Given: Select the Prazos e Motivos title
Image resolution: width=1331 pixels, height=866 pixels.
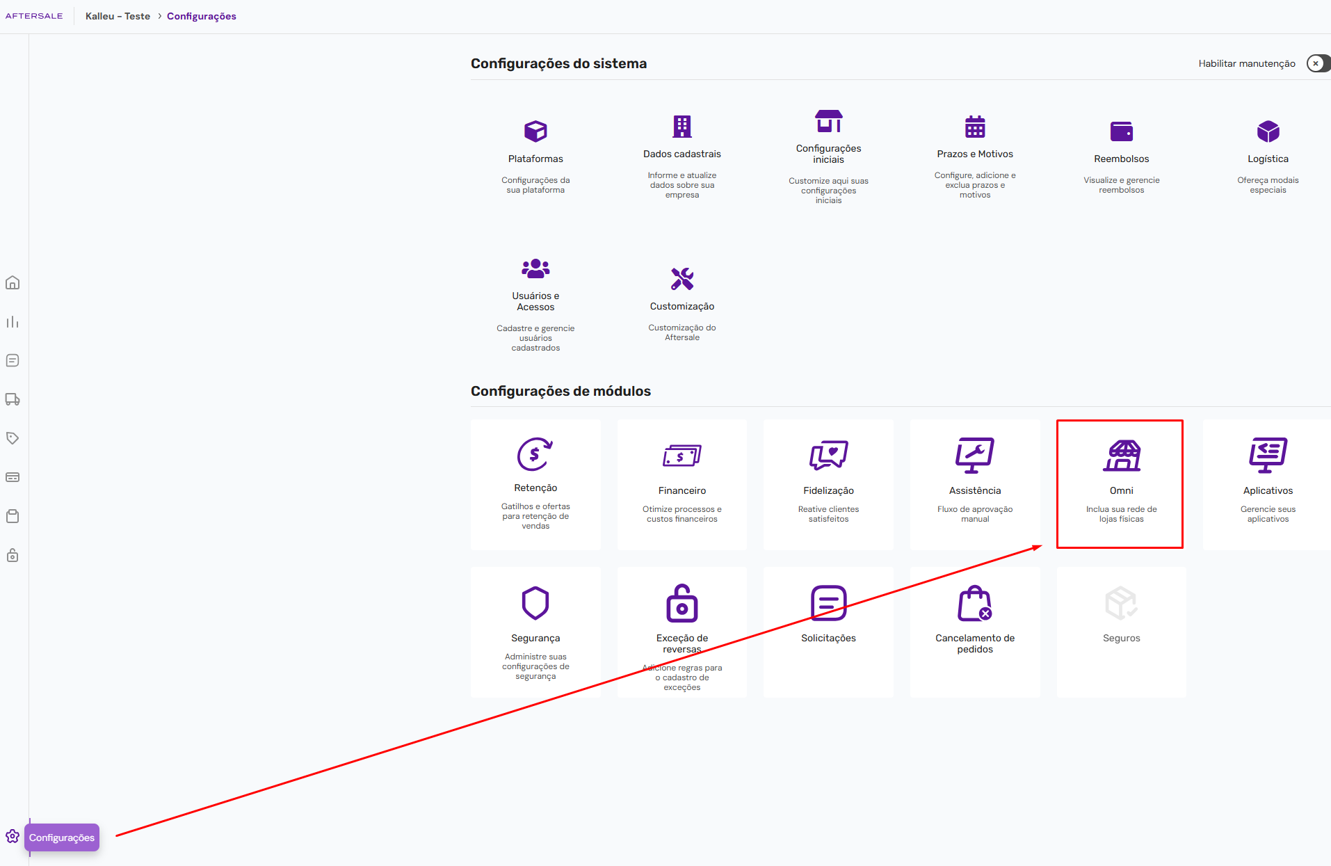Looking at the screenshot, I should [975, 154].
